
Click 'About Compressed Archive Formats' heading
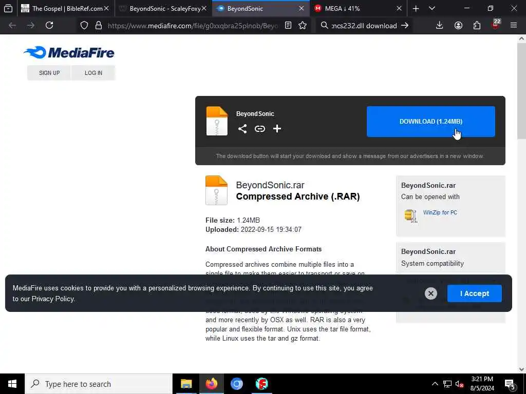point(264,249)
